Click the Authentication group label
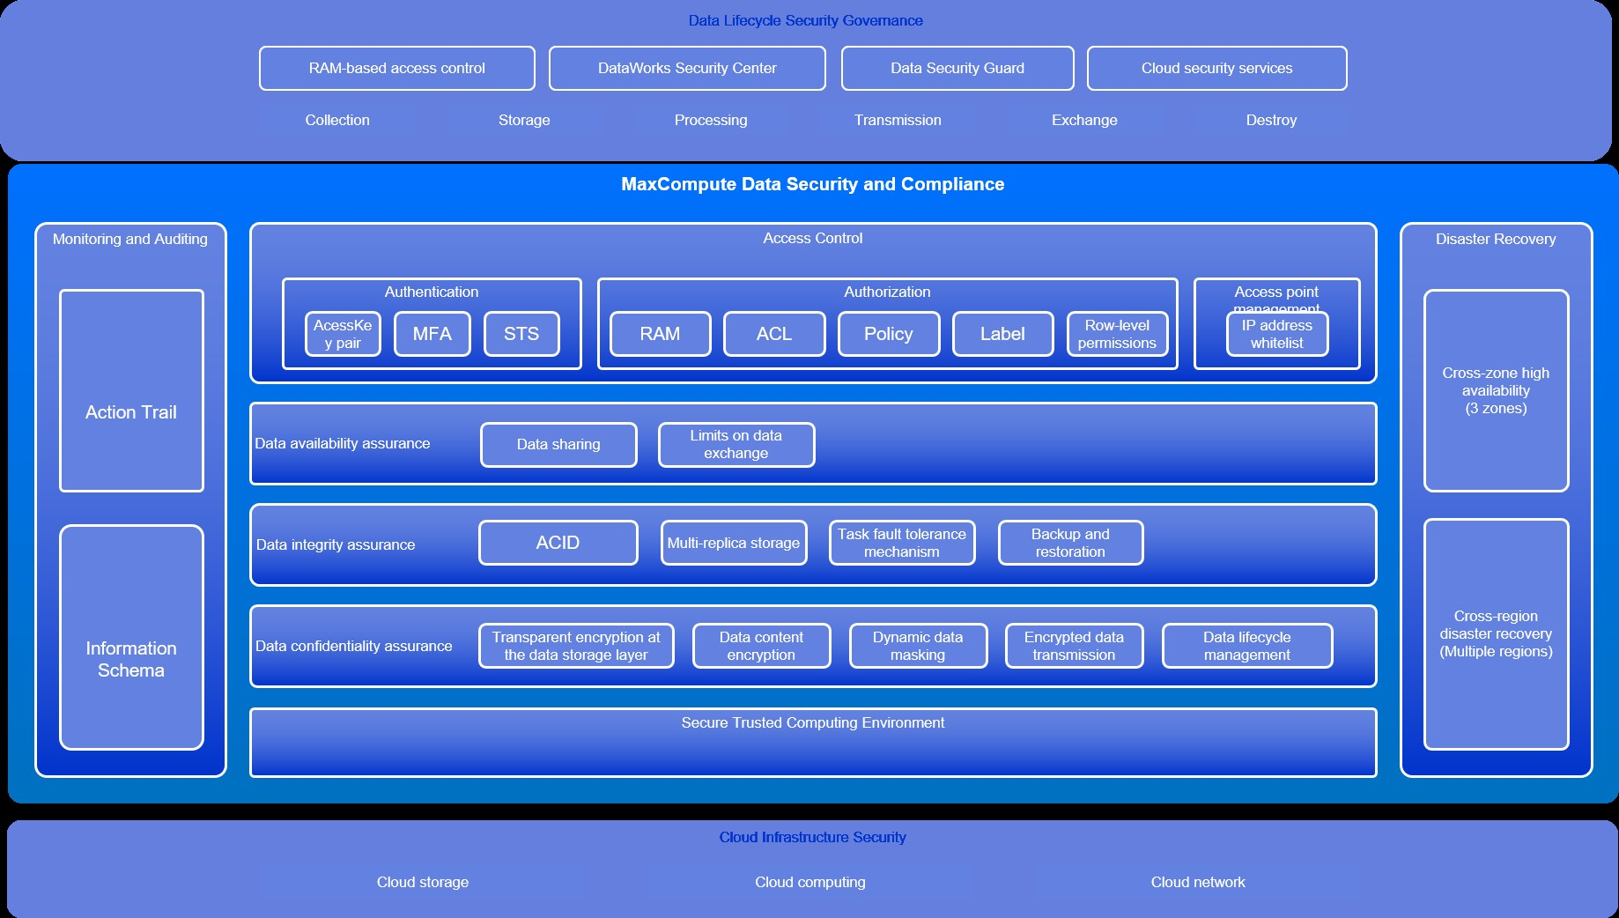The image size is (1619, 918). [x=432, y=292]
